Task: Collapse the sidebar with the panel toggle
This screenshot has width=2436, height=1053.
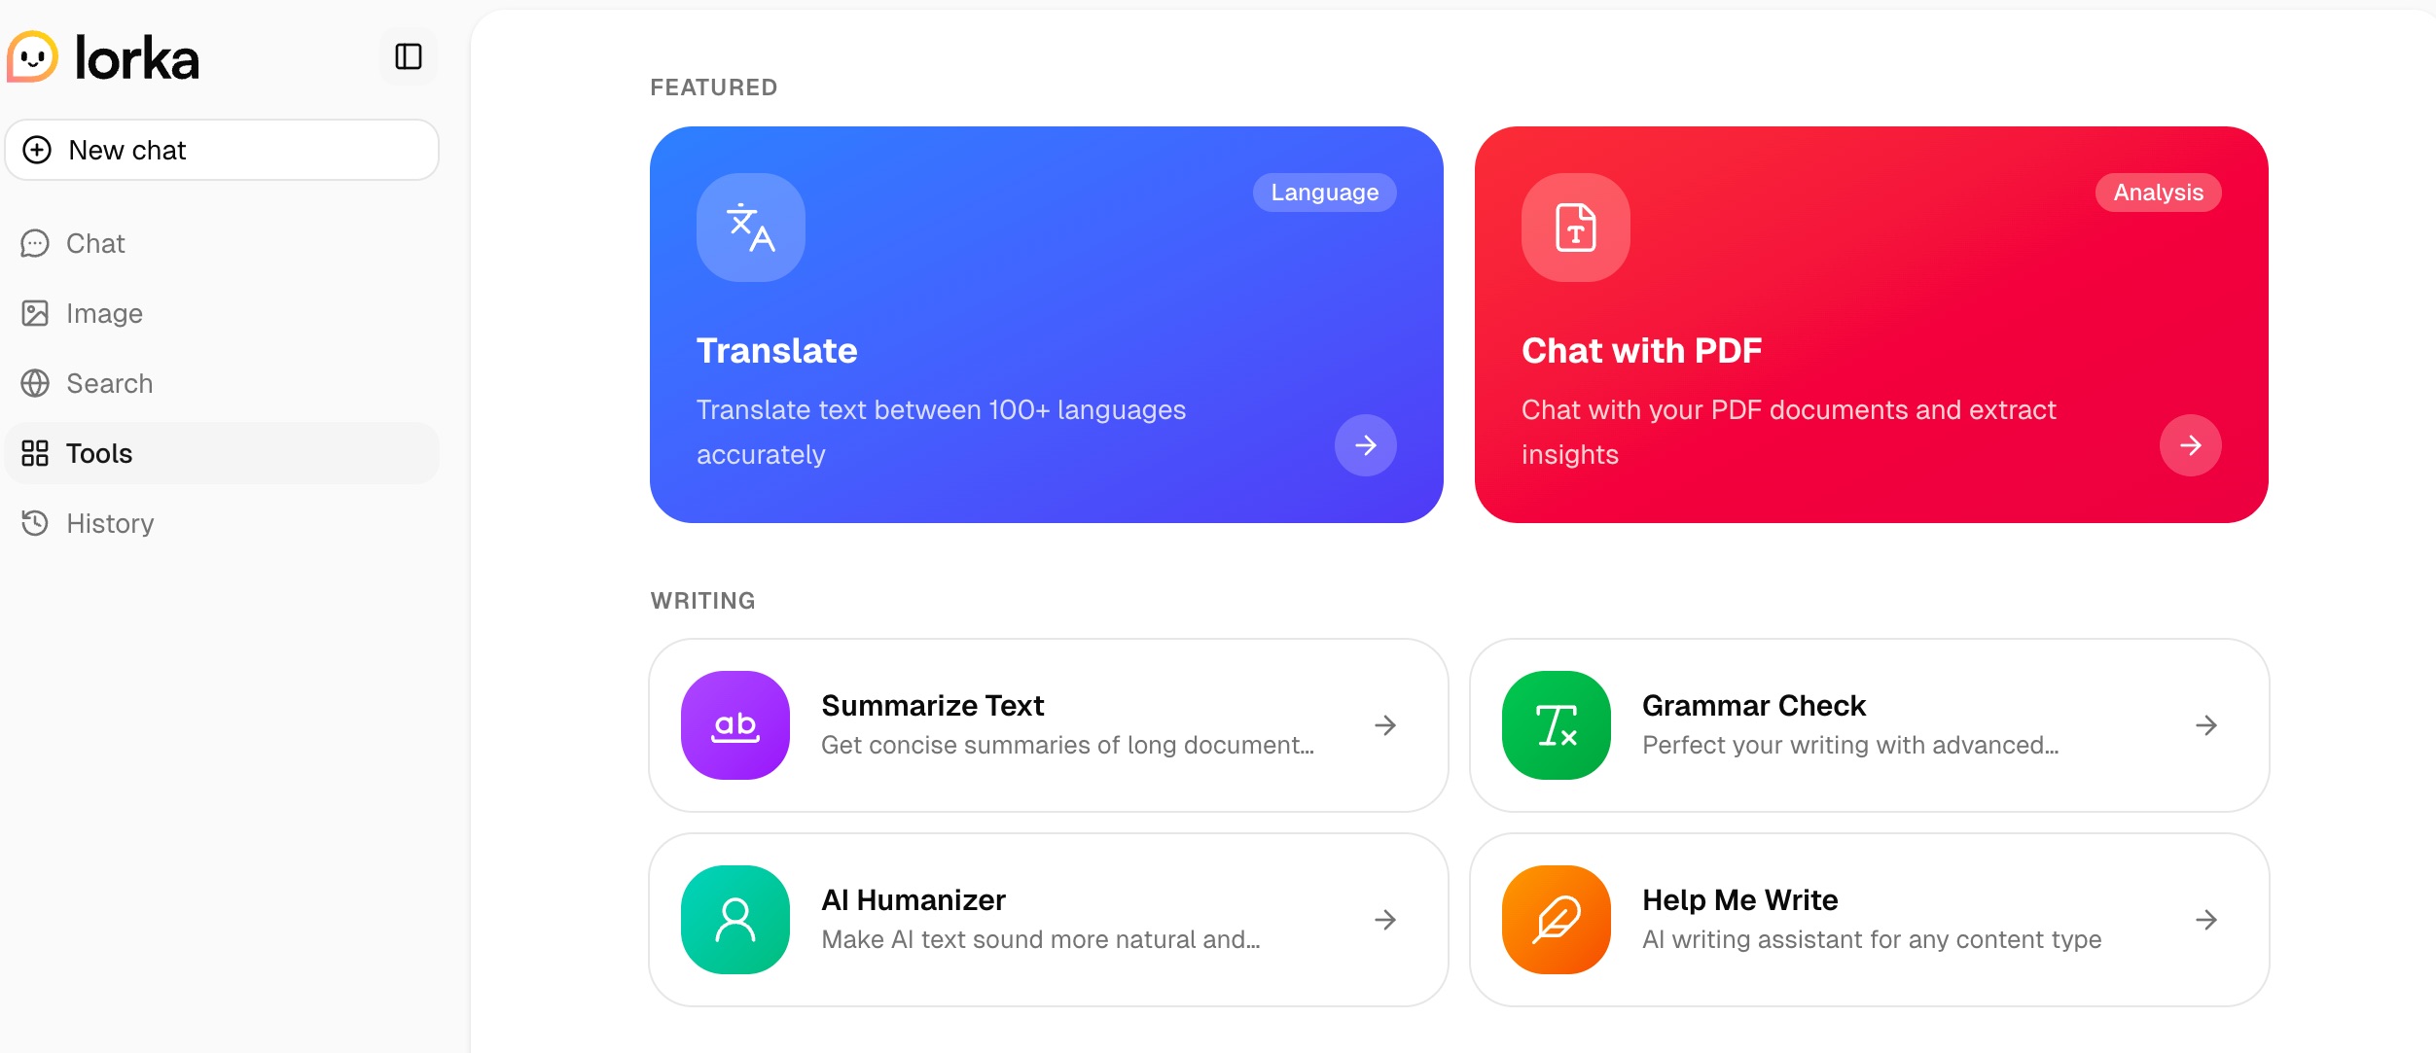Action: coord(408,57)
